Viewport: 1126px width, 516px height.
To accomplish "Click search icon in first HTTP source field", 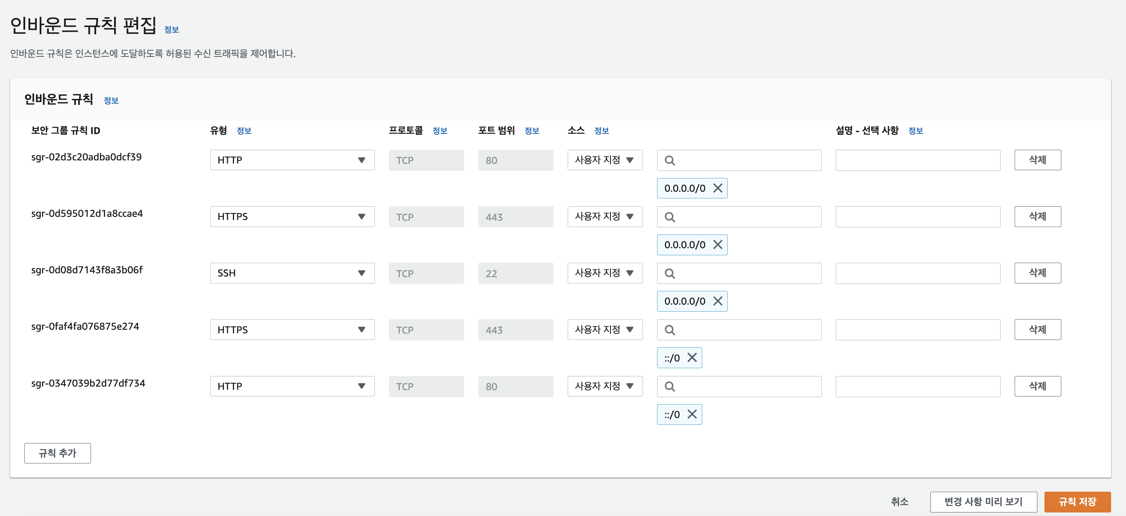I will [x=669, y=160].
